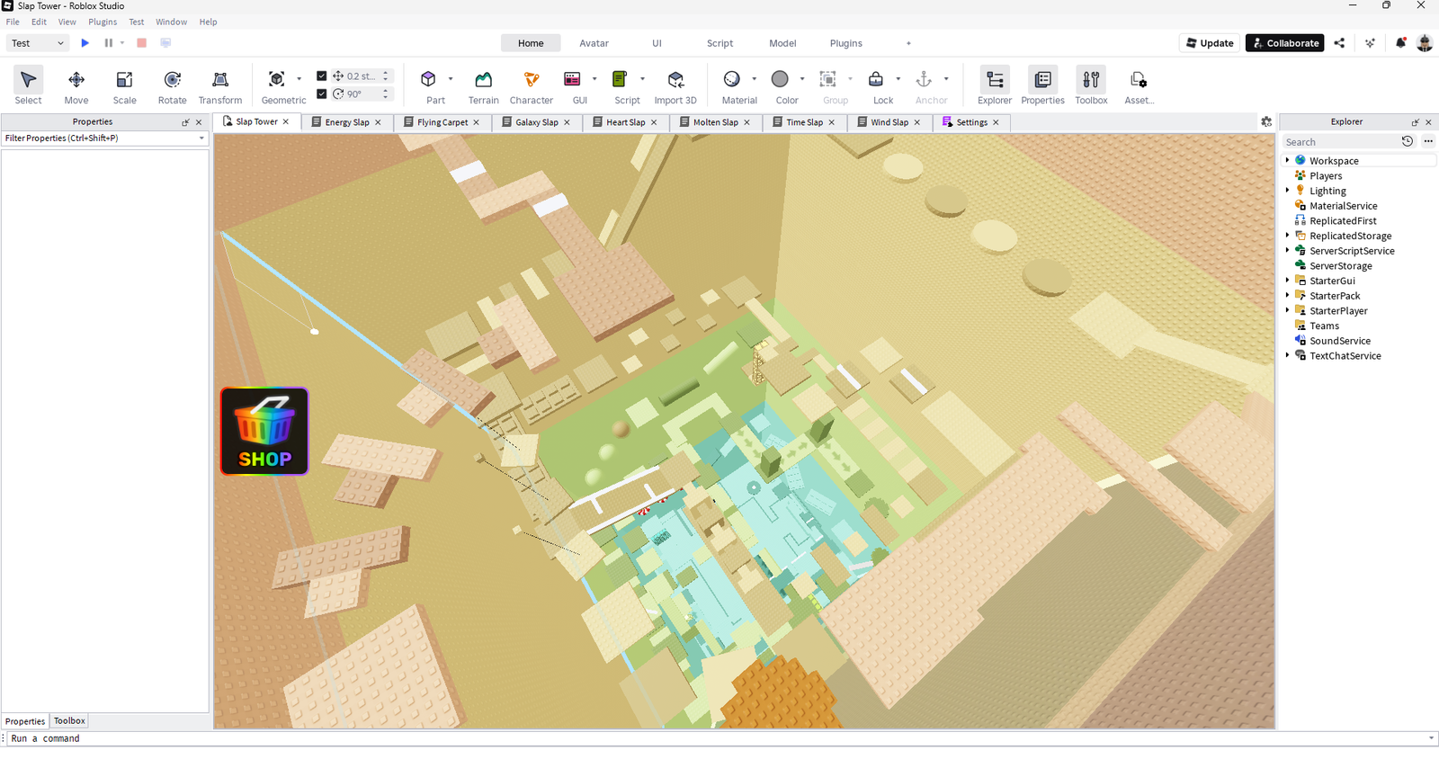Open the Lock dropdown arrow

click(898, 79)
